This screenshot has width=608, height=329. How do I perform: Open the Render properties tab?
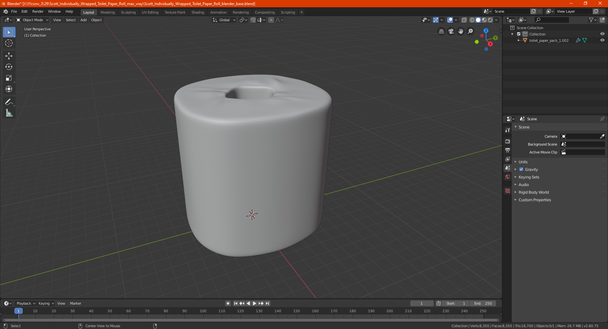508,141
